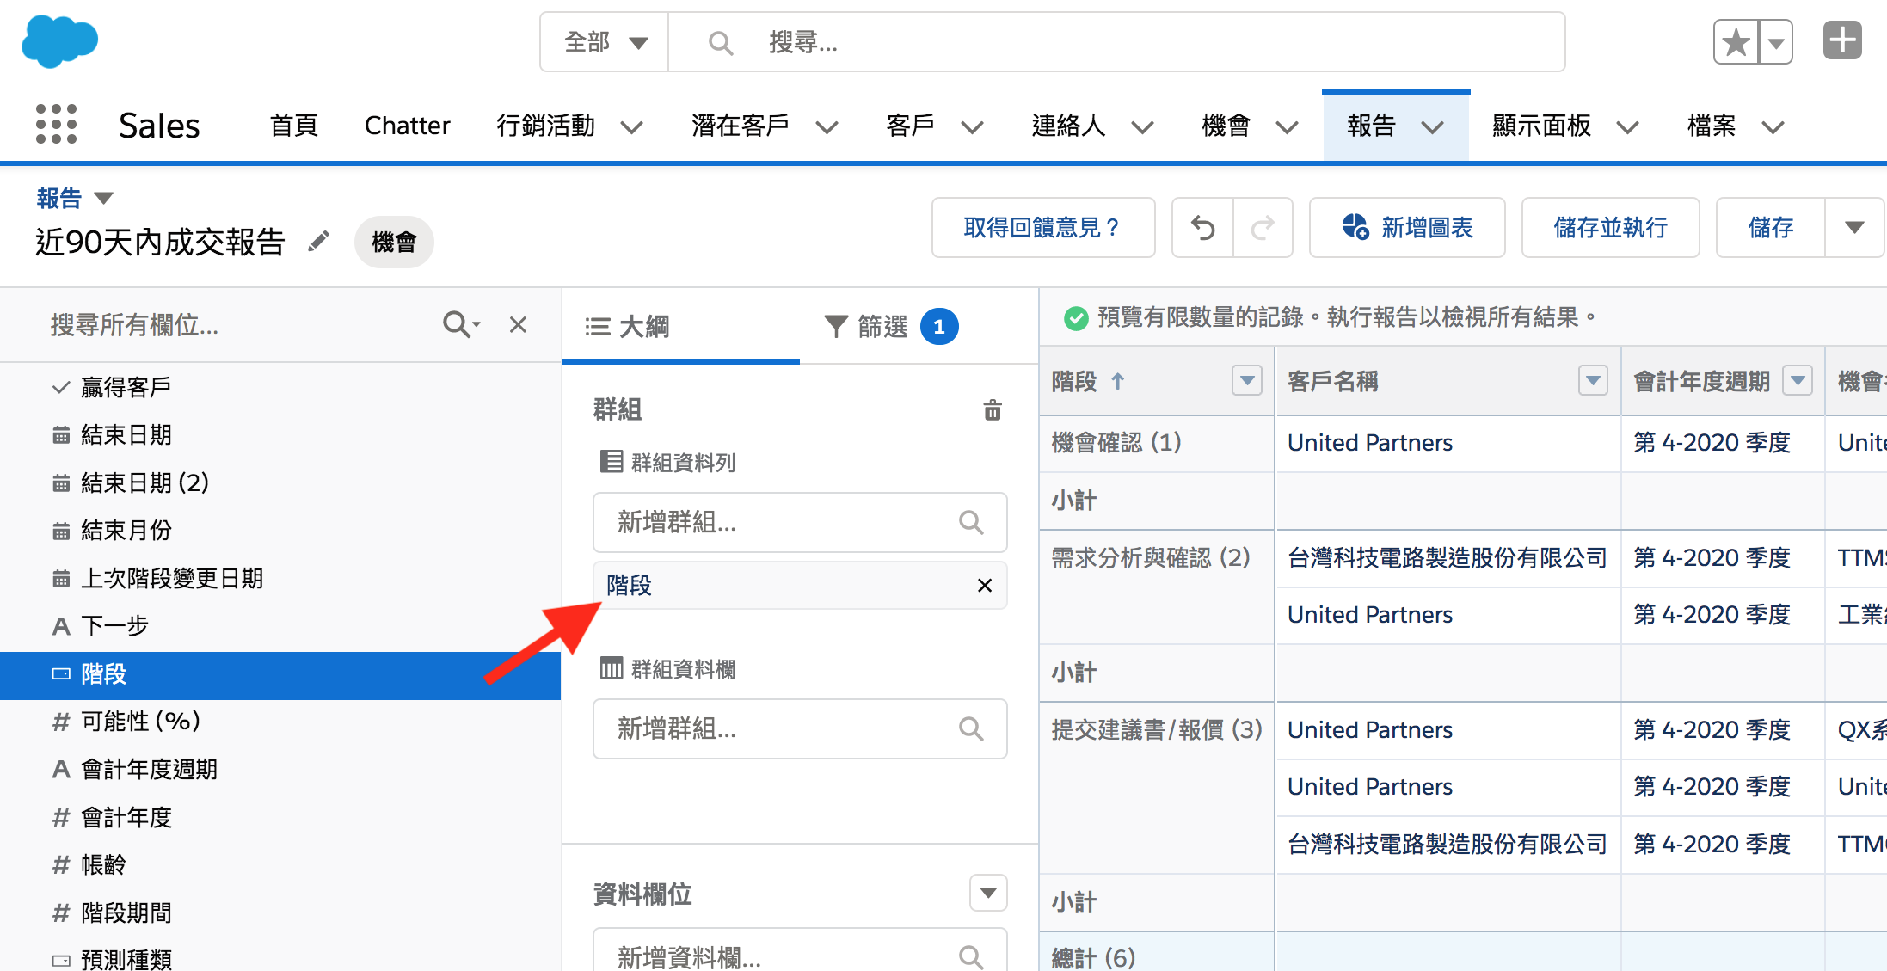Expand the 客戶 nav menu chevron
The width and height of the screenshot is (1887, 971).
(x=972, y=127)
